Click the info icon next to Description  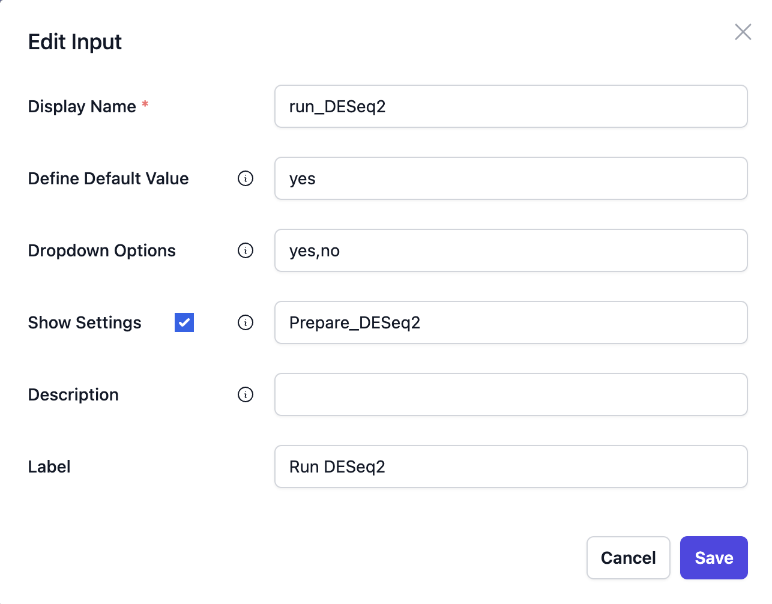pos(245,394)
